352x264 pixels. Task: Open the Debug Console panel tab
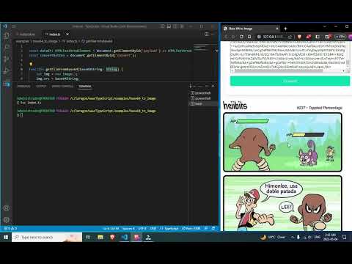[62, 87]
